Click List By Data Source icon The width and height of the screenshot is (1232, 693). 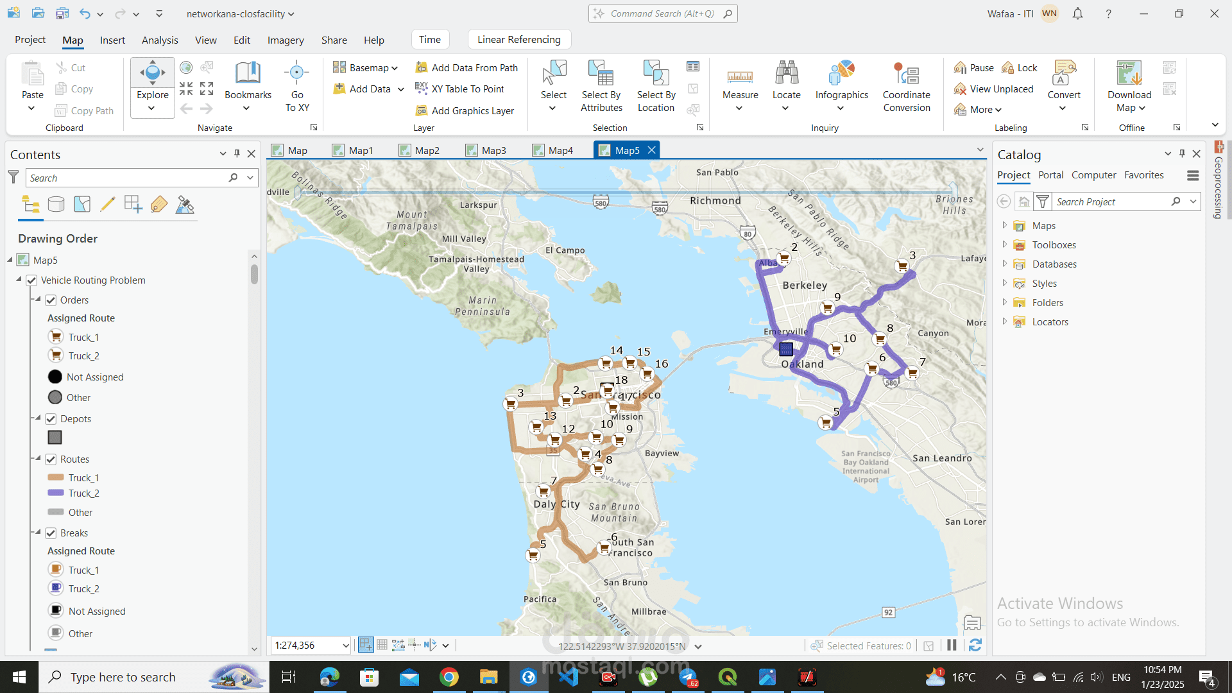pyautogui.click(x=56, y=205)
